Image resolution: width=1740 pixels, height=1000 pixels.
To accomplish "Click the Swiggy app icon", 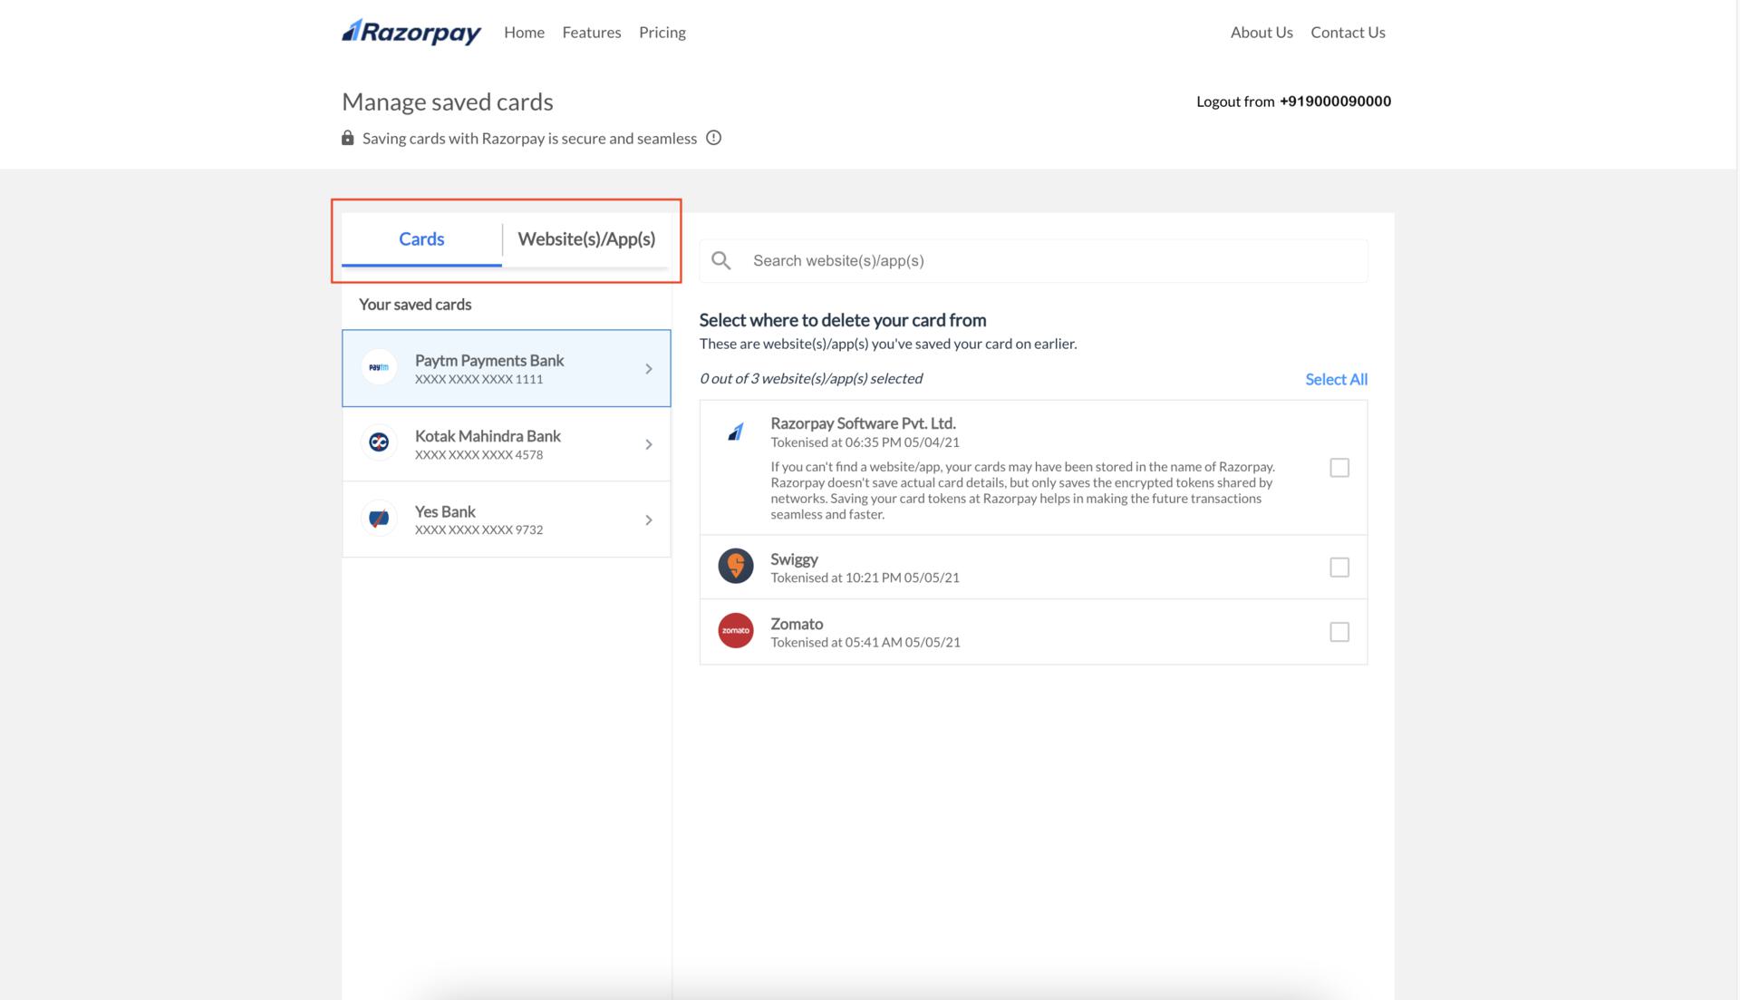I will coord(735,566).
